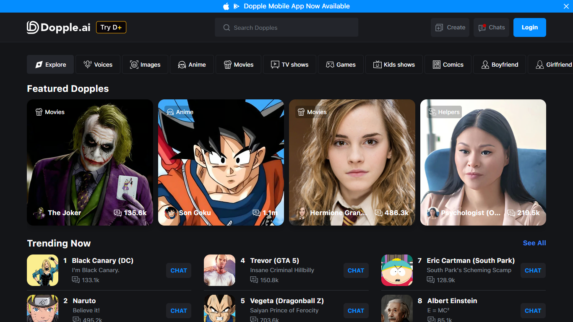Focus the Search Dopples field
This screenshot has width=573, height=322.
pos(286,27)
